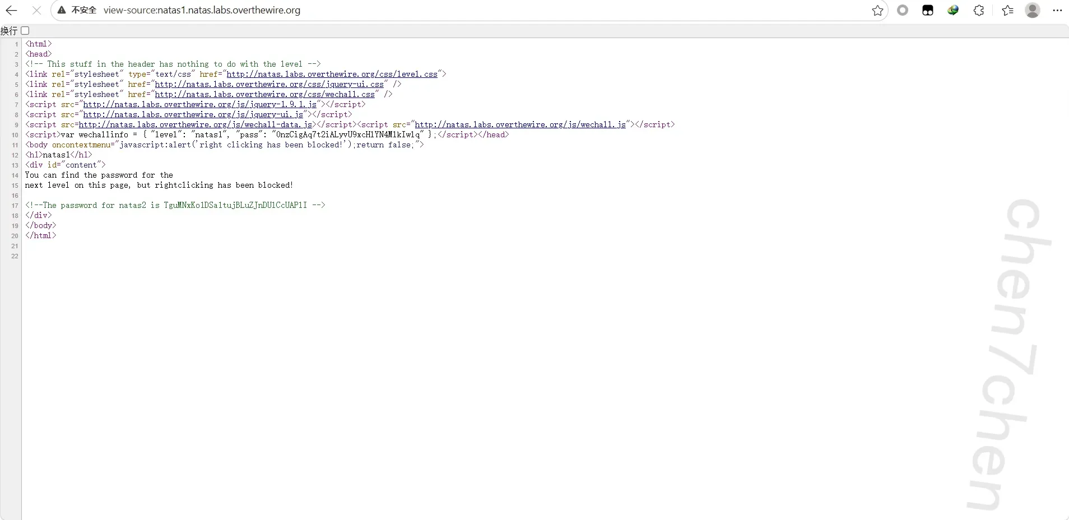Open the extensions puzzle piece menu

[x=979, y=10]
